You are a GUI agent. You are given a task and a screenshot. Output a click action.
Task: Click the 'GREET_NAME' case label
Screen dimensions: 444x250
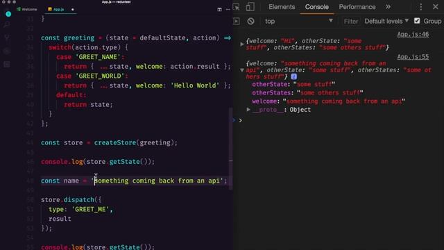pos(98,57)
